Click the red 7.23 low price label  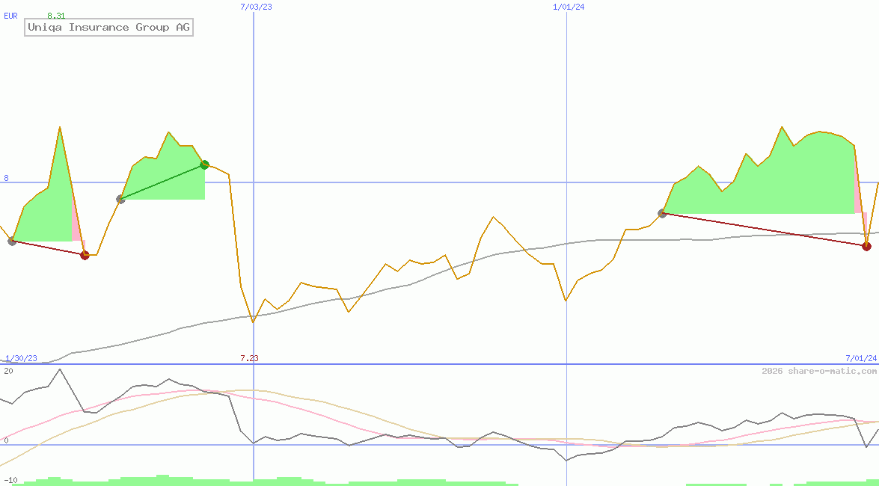pos(249,358)
